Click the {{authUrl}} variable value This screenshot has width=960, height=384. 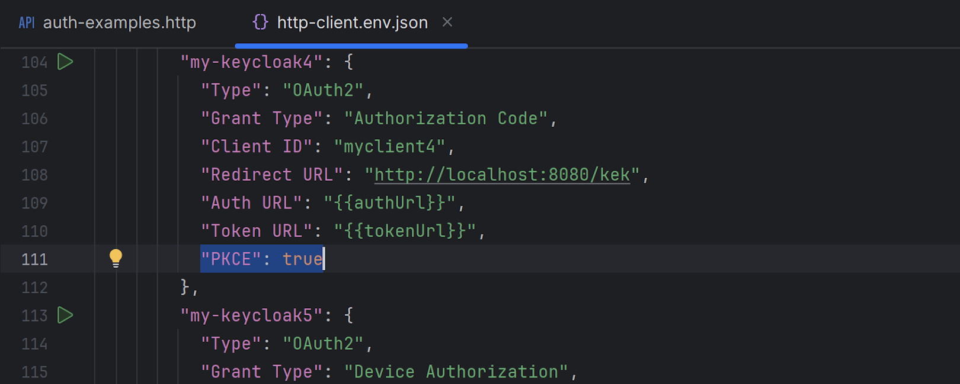[x=390, y=203]
